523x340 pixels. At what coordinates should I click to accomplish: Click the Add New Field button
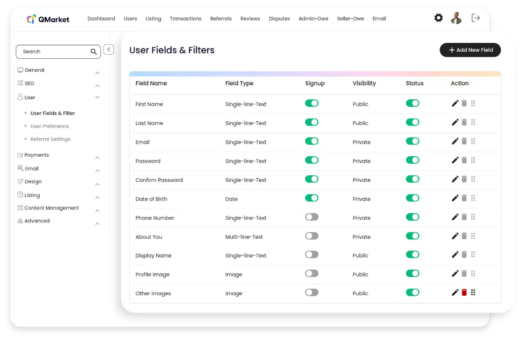[x=470, y=50]
